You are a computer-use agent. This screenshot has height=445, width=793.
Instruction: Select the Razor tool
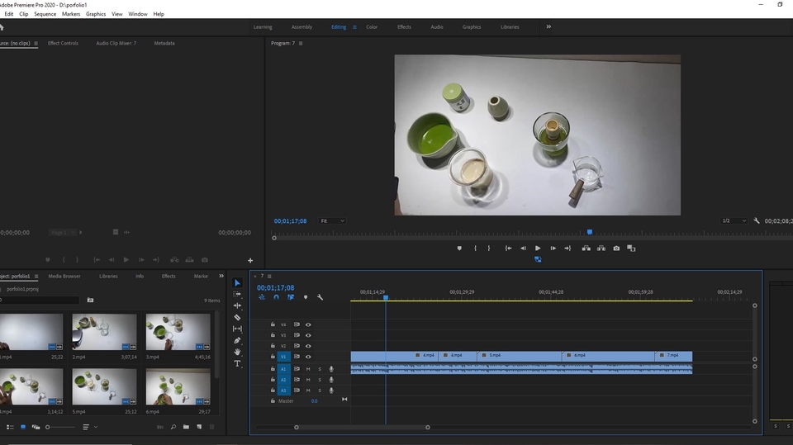click(x=238, y=317)
